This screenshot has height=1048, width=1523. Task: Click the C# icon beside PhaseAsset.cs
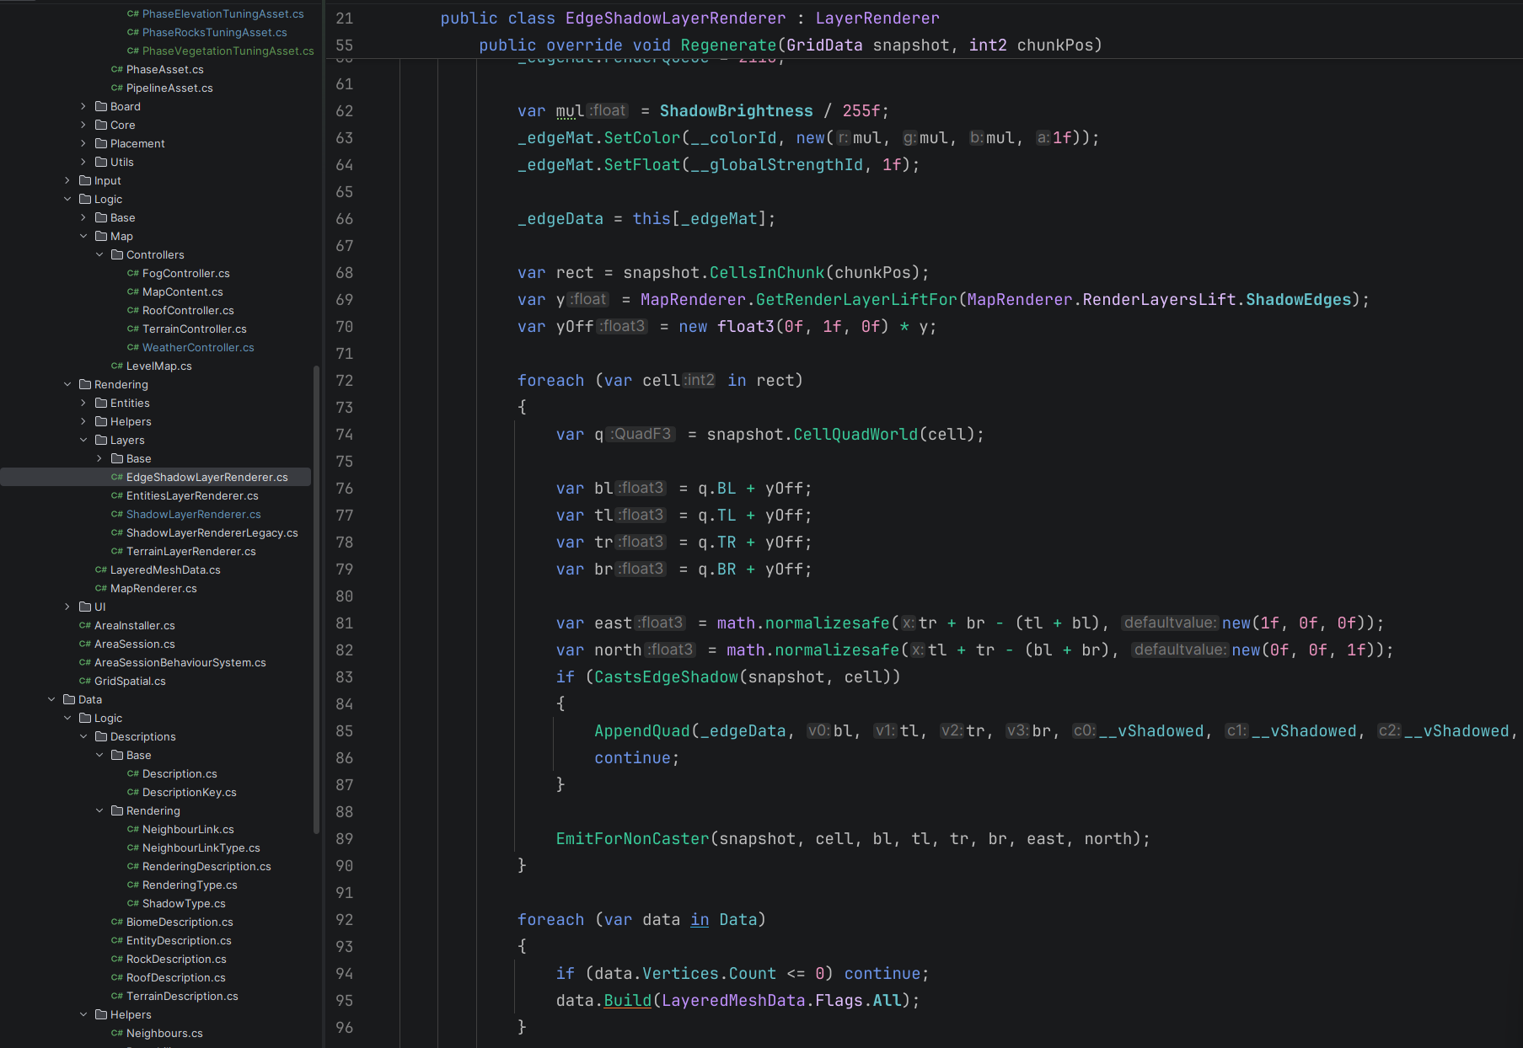point(117,70)
